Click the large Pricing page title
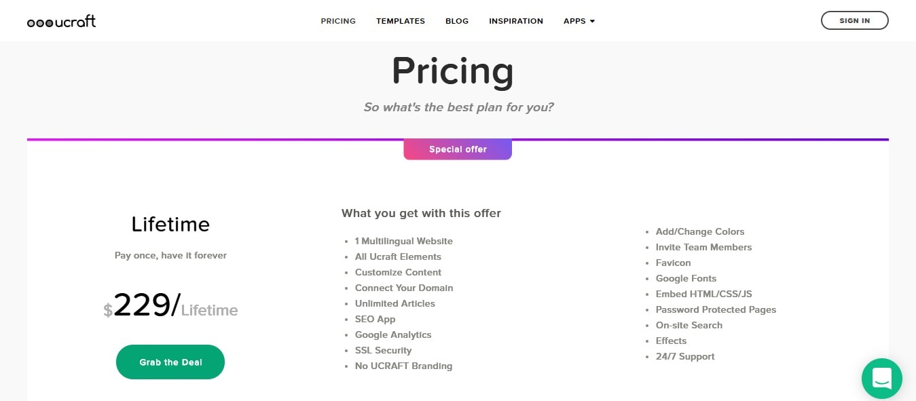The height and width of the screenshot is (401, 916). (x=453, y=71)
